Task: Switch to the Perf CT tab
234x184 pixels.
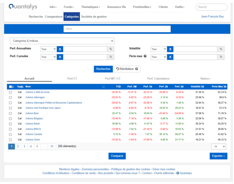Action: (72, 79)
